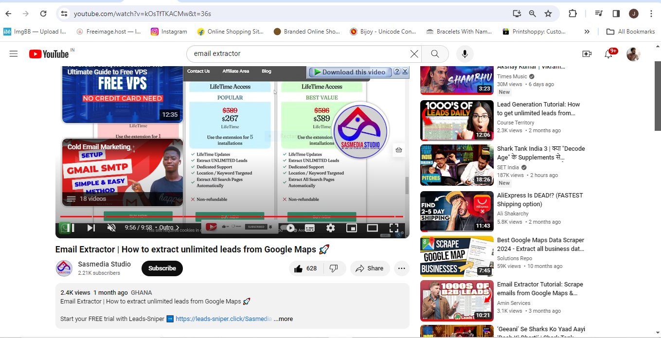Open the Sasmedia Studio channel name
Image resolution: width=661 pixels, height=338 pixels.
pyautogui.click(x=104, y=264)
